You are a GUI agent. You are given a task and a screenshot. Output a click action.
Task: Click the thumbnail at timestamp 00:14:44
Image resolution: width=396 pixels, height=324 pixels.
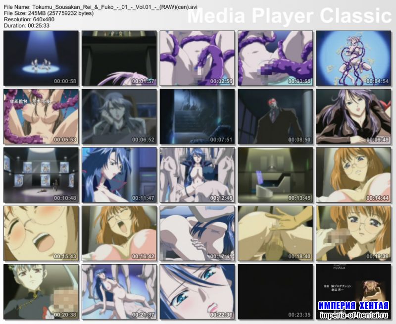[x=353, y=175]
